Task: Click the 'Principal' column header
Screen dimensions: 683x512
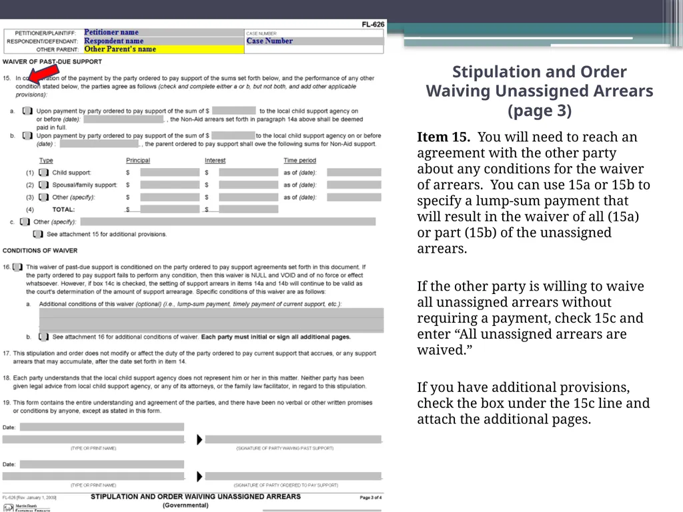Action: click(138, 160)
